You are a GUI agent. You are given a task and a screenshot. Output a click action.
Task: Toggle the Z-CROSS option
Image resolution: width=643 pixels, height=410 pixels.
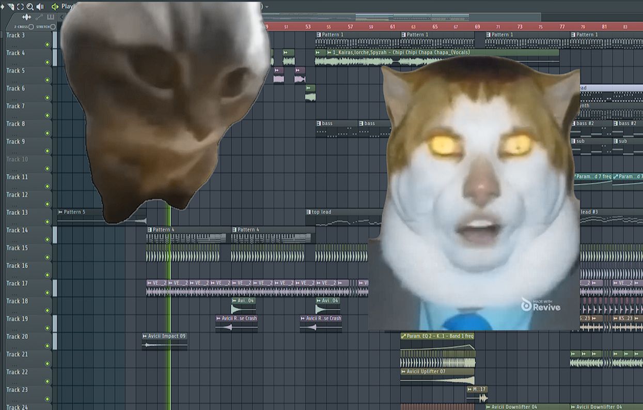[x=31, y=27]
